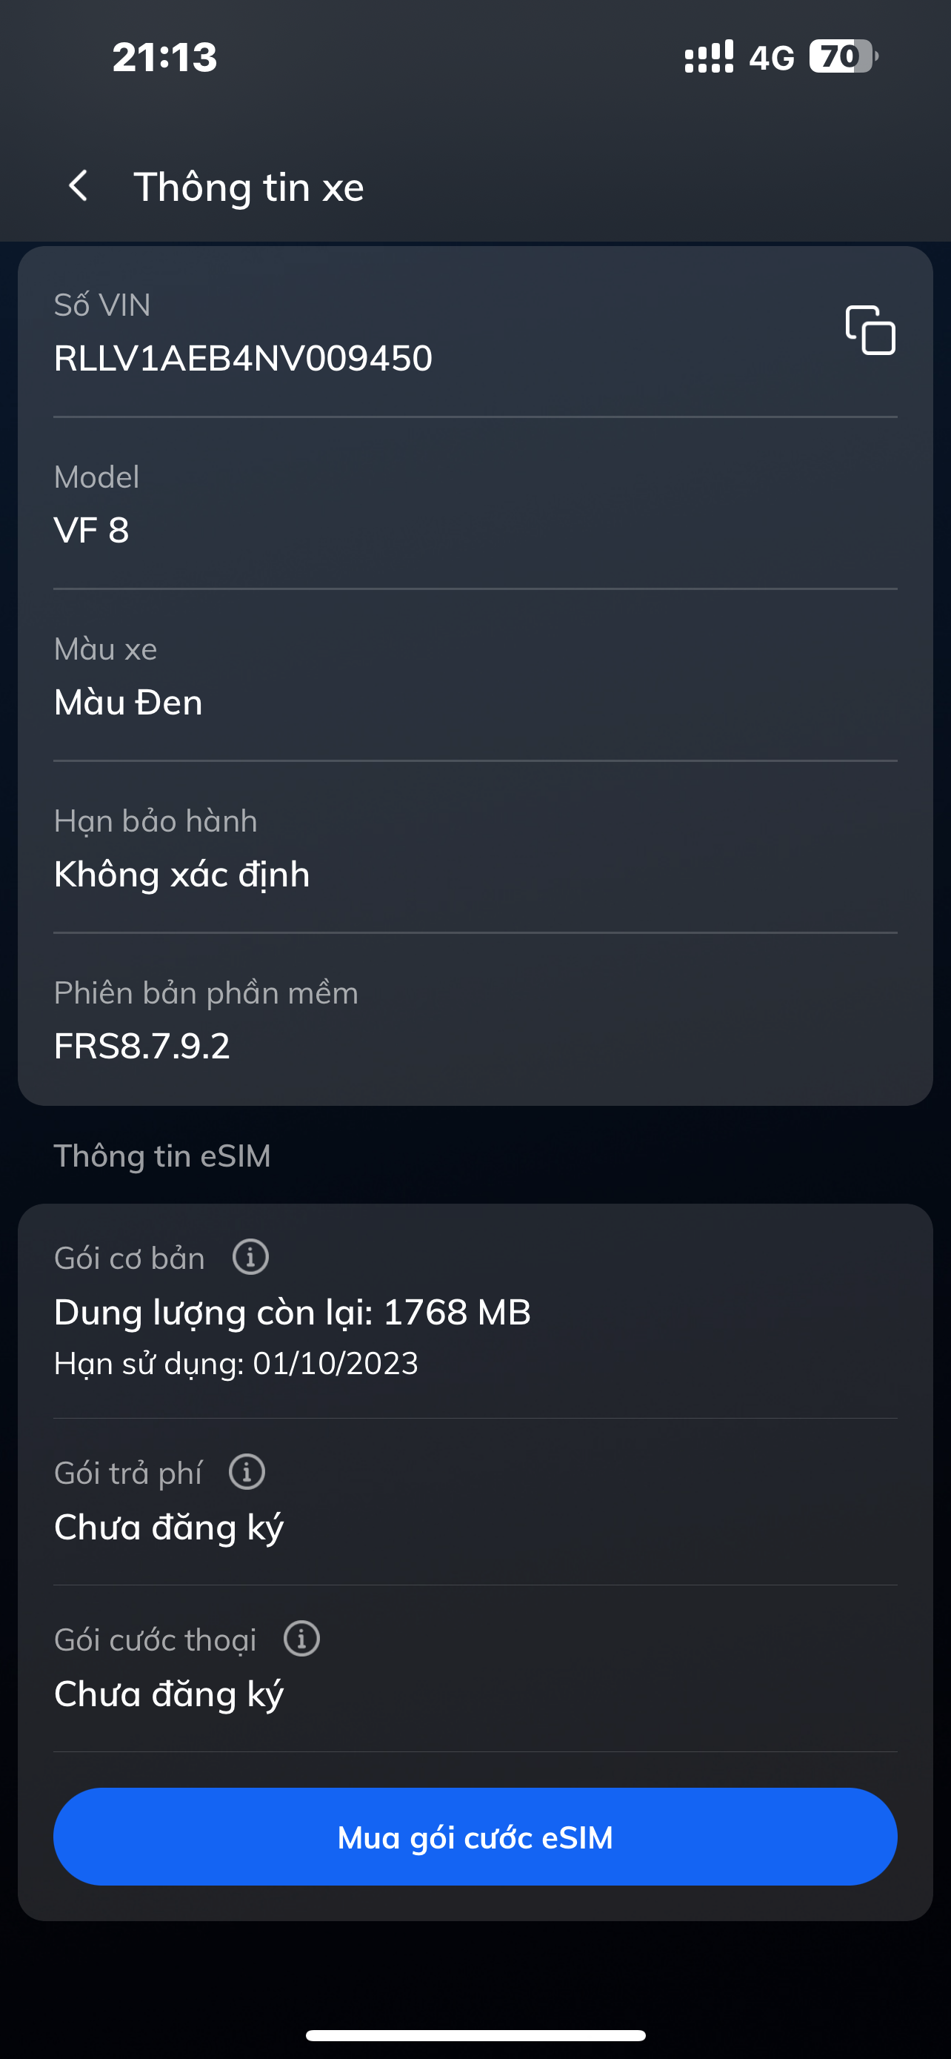Tap the expiry date 01/10/2023 line
The image size is (951, 2059).
236,1364
